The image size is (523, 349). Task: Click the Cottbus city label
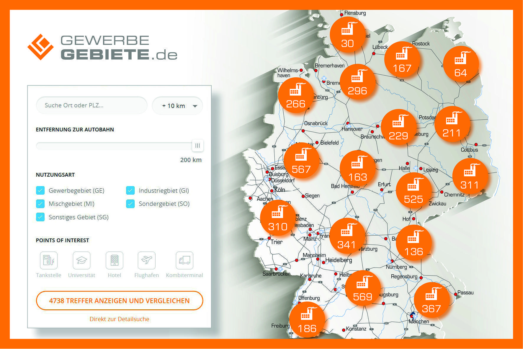coord(469,150)
